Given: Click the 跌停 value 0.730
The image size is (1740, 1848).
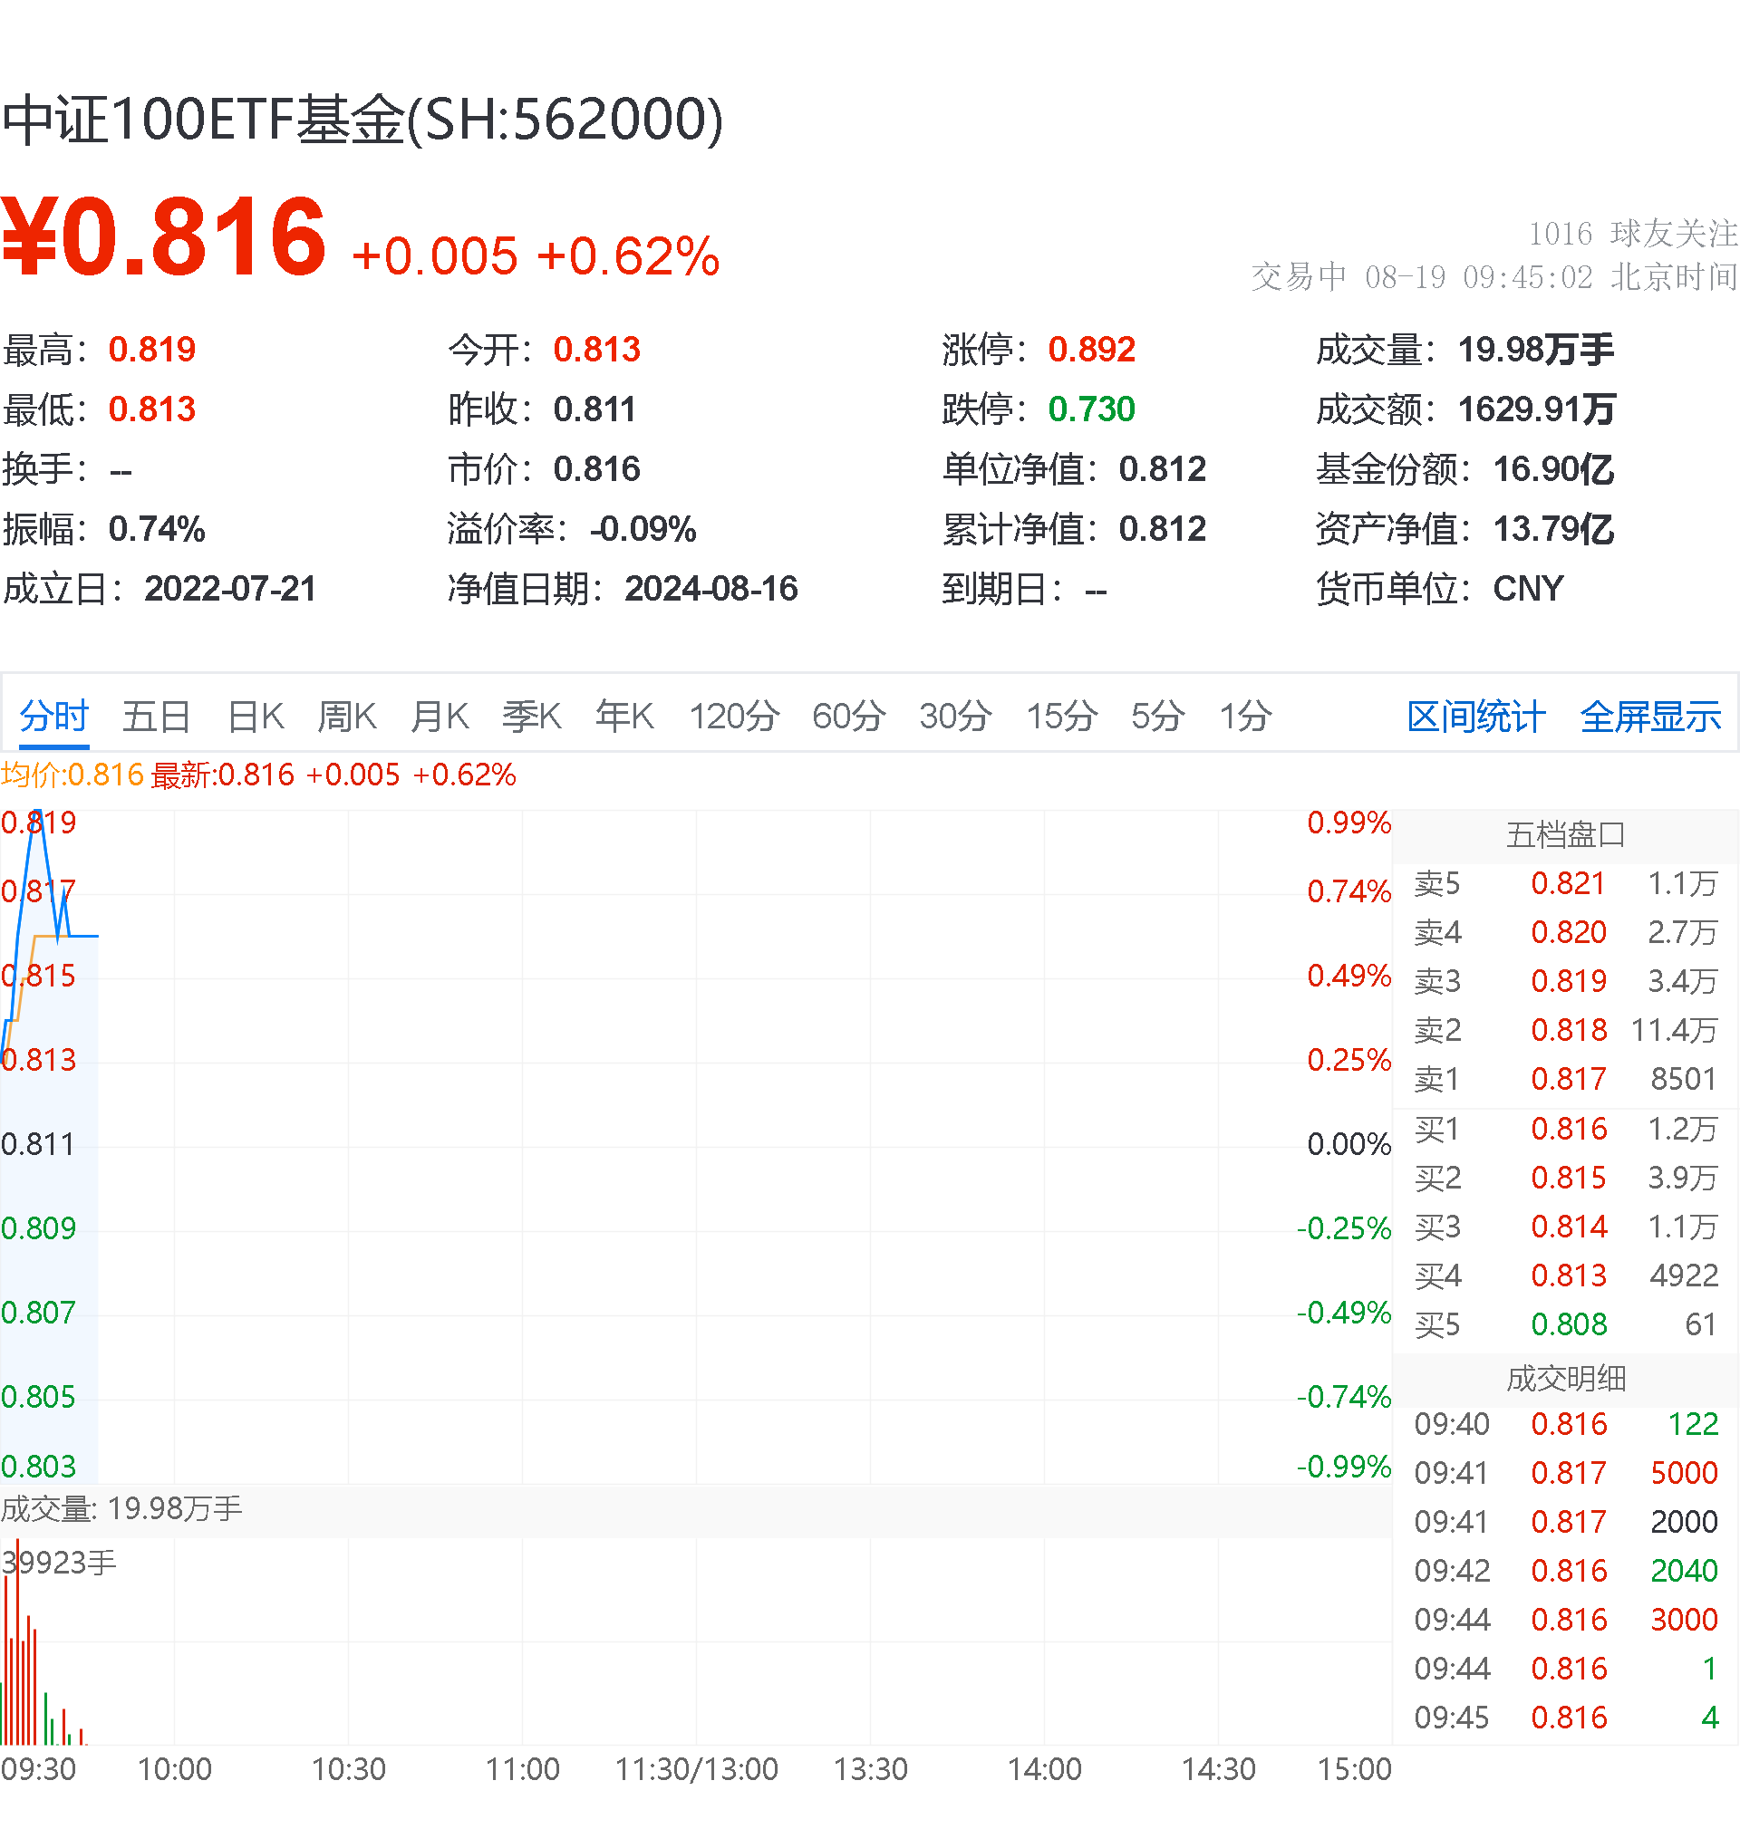Looking at the screenshot, I should pyautogui.click(x=1092, y=409).
